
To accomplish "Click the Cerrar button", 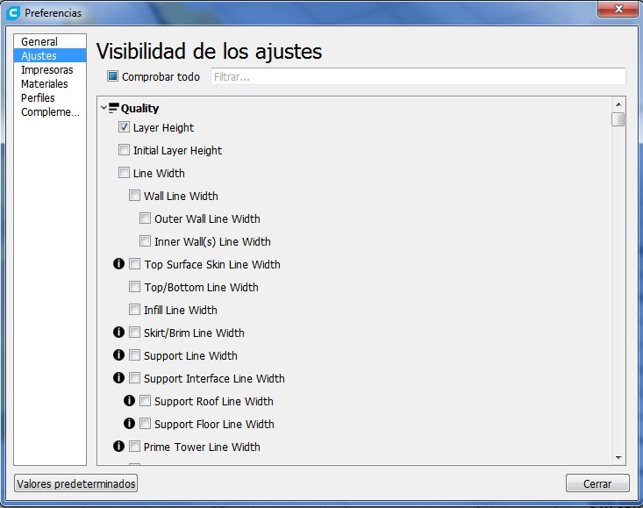I will [597, 483].
